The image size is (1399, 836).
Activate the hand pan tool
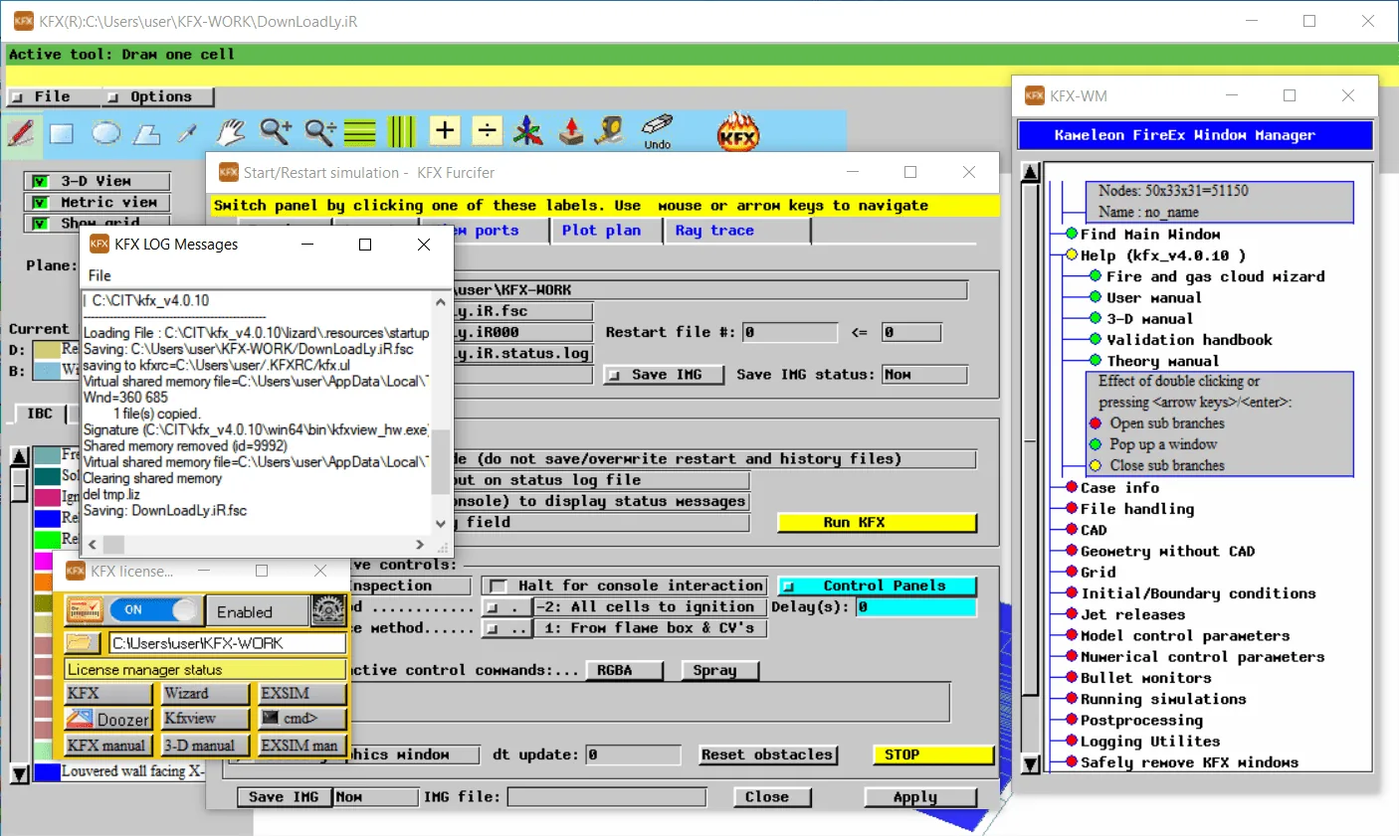[231, 131]
